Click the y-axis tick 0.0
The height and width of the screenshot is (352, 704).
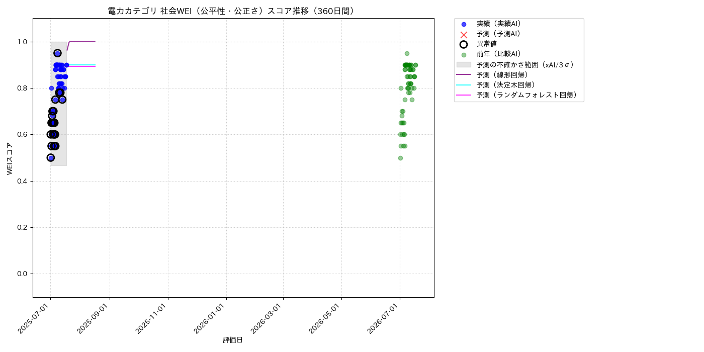23,274
